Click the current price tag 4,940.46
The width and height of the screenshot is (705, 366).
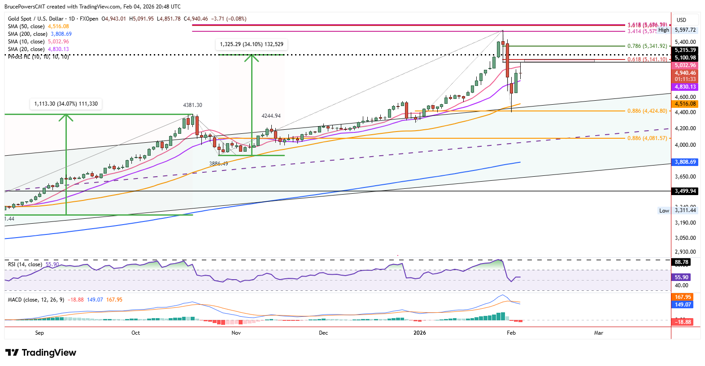pos(685,73)
